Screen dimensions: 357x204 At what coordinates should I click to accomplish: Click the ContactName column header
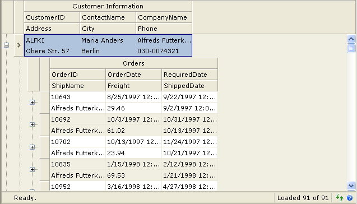(x=108, y=17)
